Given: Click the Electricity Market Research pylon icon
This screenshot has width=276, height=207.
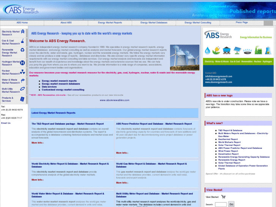Looking at the screenshot, I should 23,32.
